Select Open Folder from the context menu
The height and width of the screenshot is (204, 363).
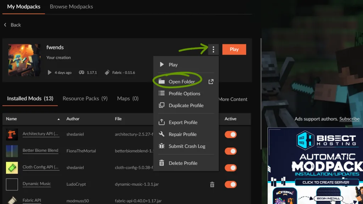click(181, 82)
